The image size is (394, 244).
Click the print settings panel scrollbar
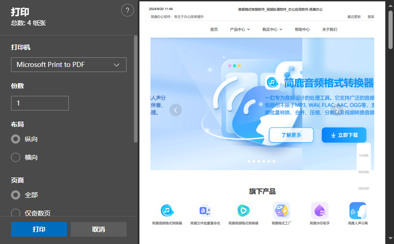point(136,89)
